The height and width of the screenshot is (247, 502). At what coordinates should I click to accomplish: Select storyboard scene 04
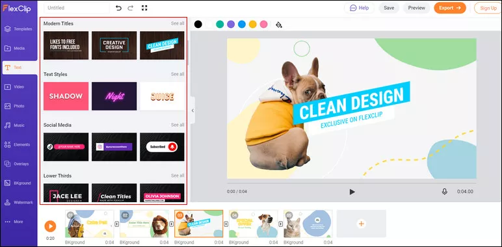pyautogui.click(x=254, y=224)
